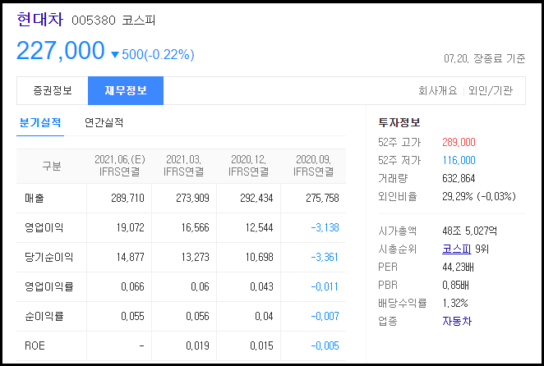Click the operating profit value 19,072

130,227
